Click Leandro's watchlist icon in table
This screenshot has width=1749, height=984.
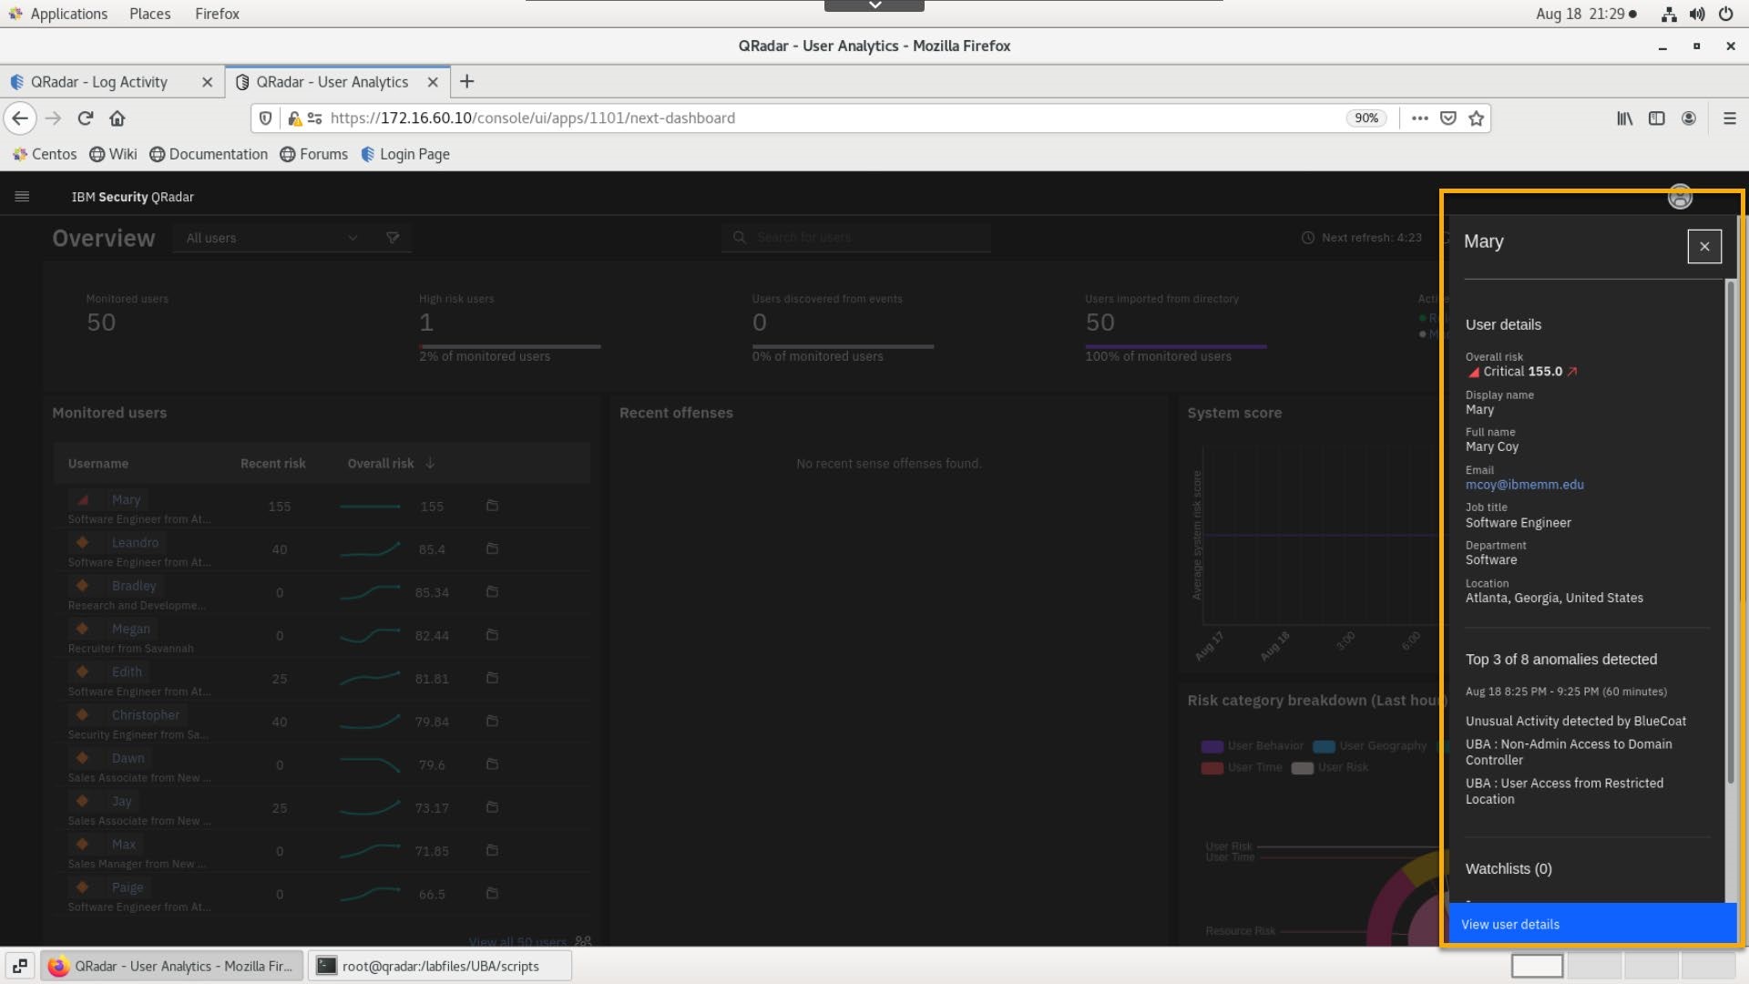492,548
